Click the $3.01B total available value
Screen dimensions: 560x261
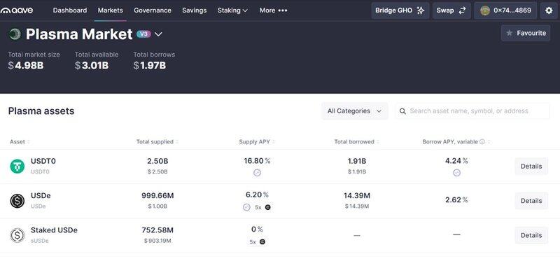pos(92,65)
